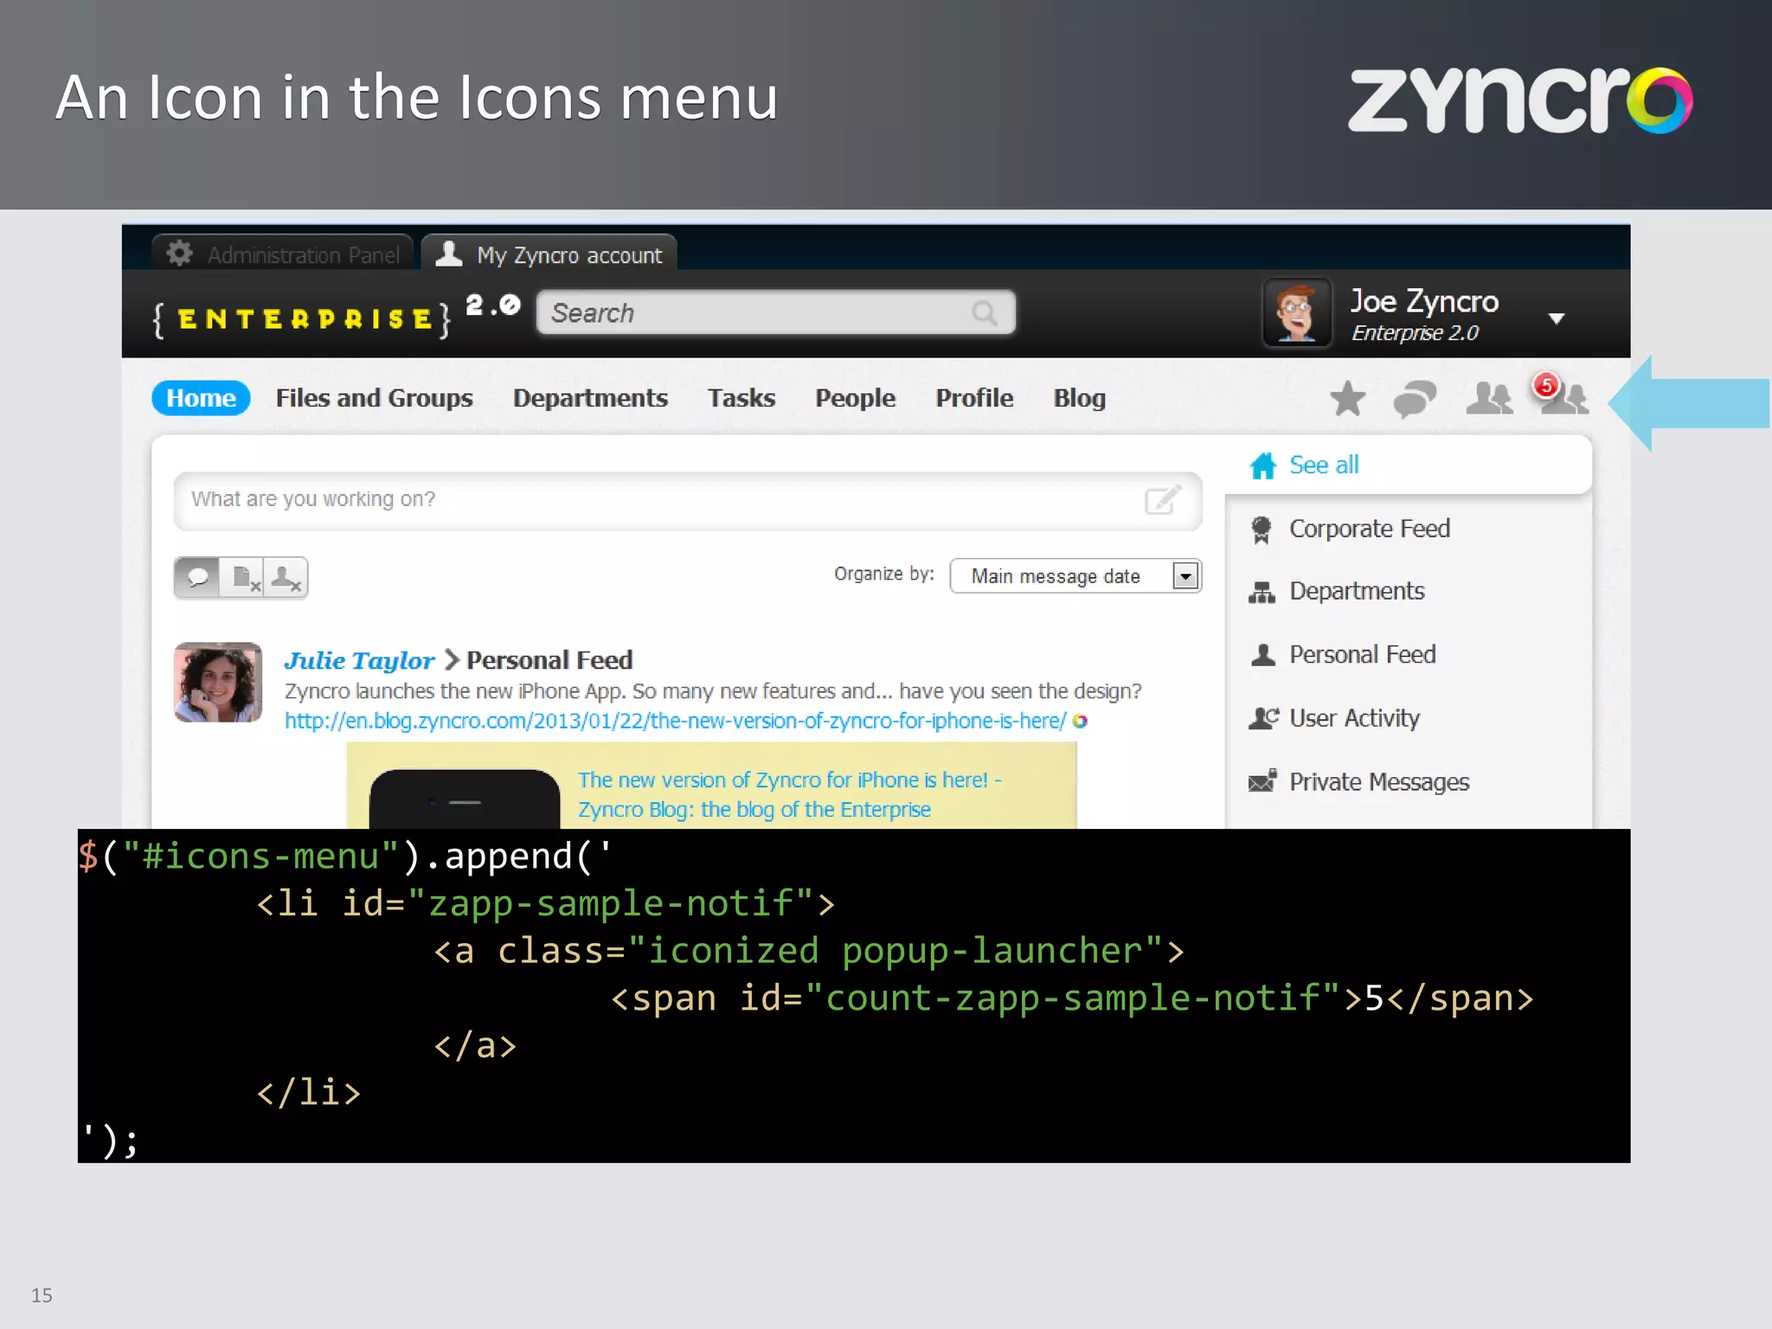Click 'The new version of Zyncro for iPhone' link
This screenshot has width=1772, height=1329.
[x=789, y=794]
